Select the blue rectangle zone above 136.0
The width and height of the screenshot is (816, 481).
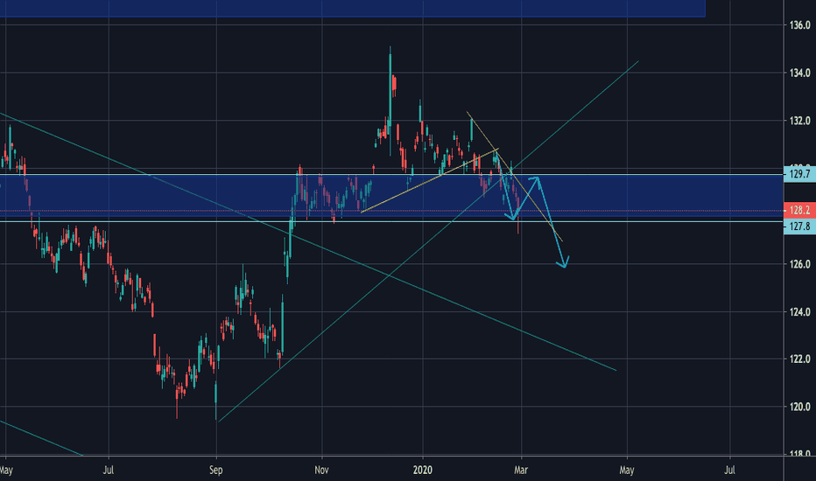pyautogui.click(x=352, y=8)
